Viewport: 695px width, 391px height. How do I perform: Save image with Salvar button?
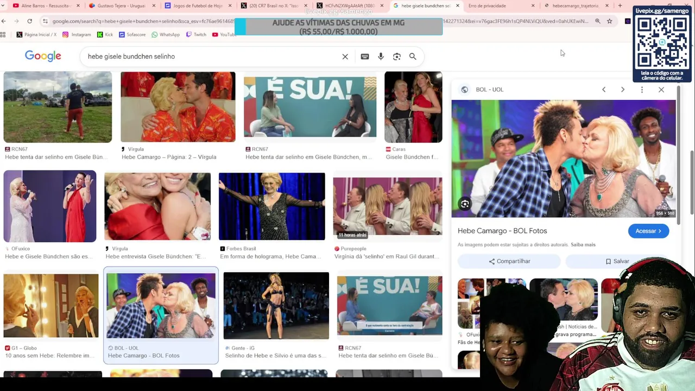(x=617, y=261)
